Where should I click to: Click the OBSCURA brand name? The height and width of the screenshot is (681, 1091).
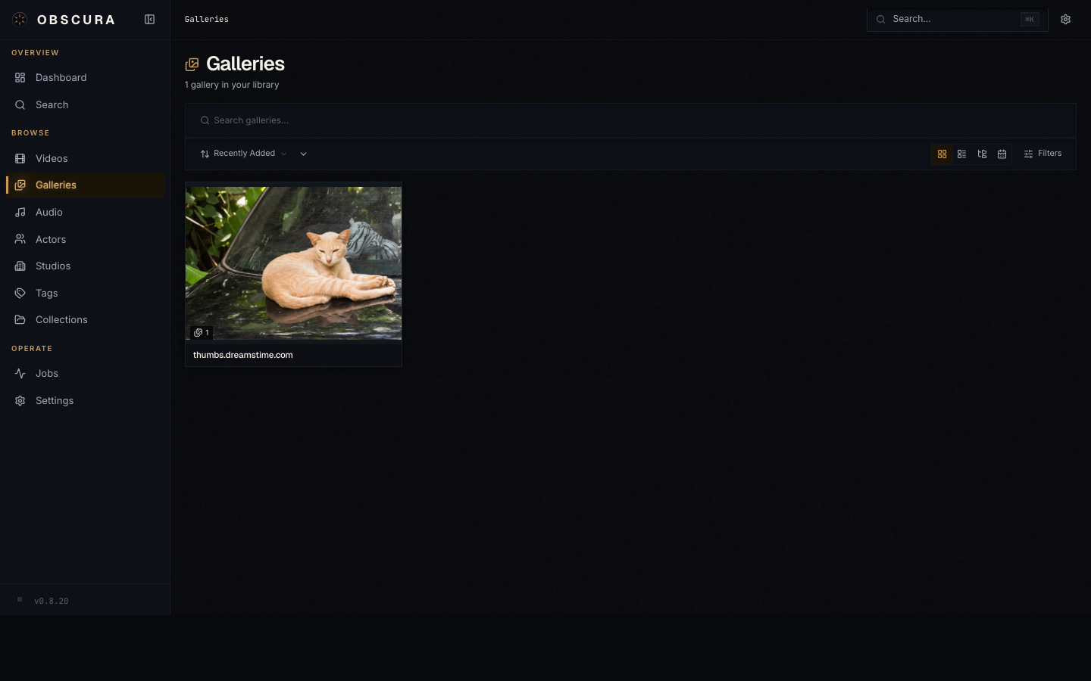[77, 20]
